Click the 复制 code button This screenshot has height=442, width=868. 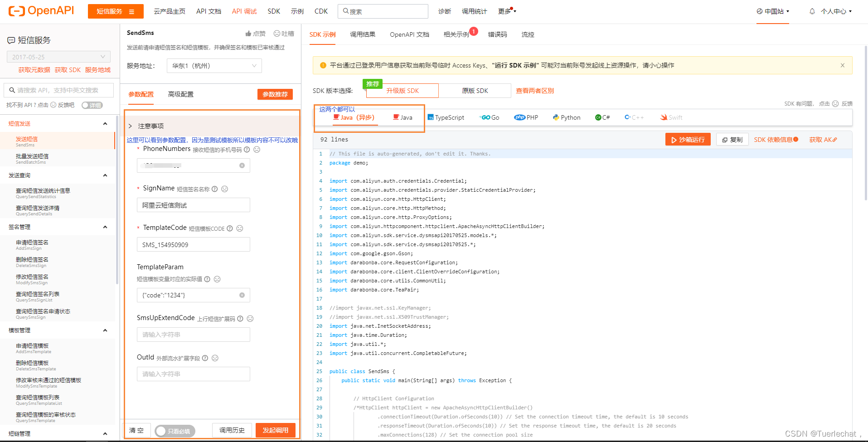point(732,140)
